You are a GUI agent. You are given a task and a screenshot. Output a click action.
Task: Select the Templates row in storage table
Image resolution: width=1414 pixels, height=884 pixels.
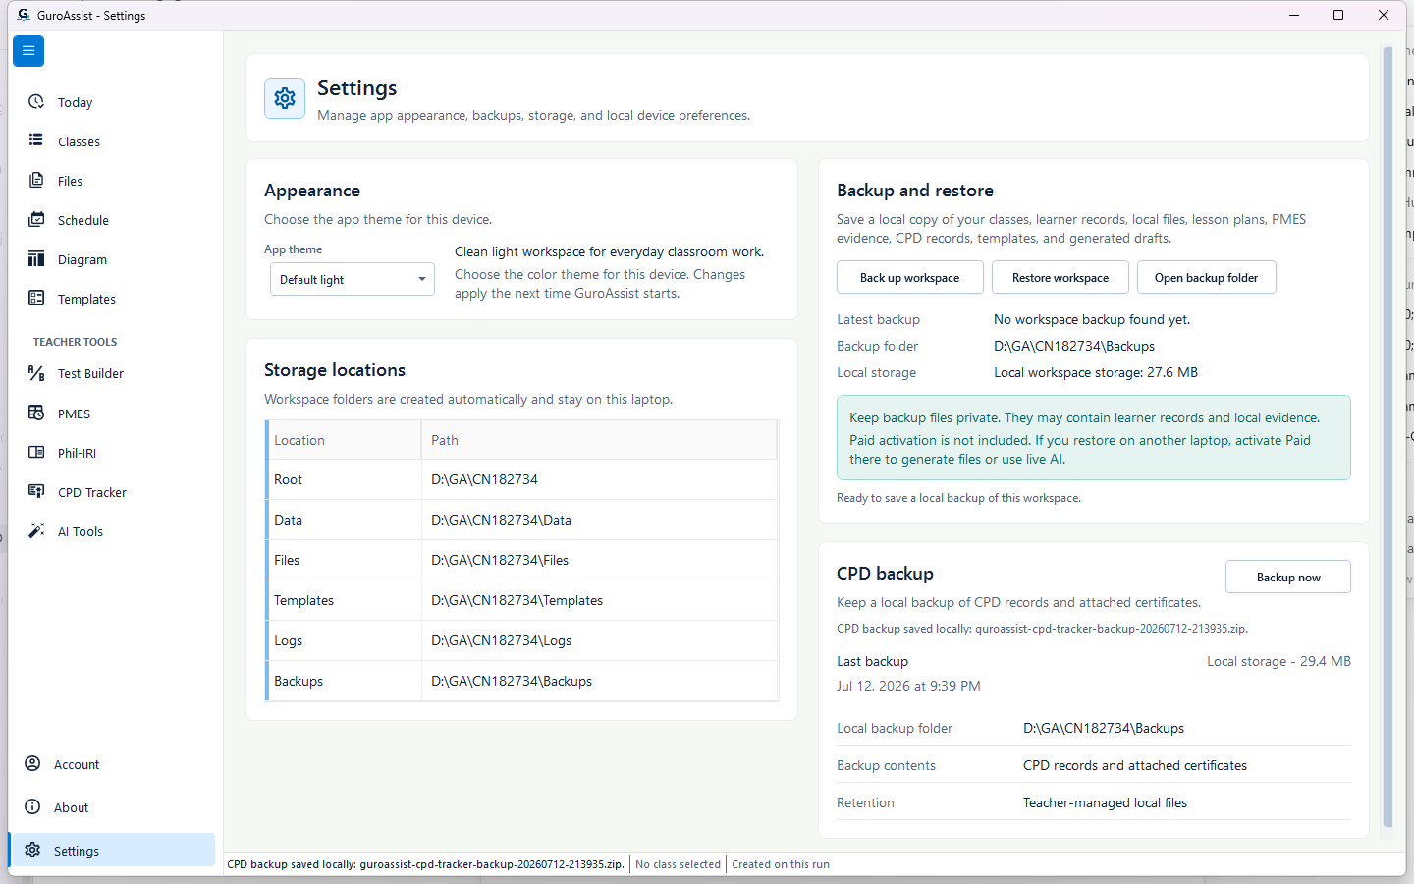coord(522,600)
